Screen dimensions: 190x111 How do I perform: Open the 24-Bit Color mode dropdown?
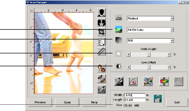click(x=172, y=30)
